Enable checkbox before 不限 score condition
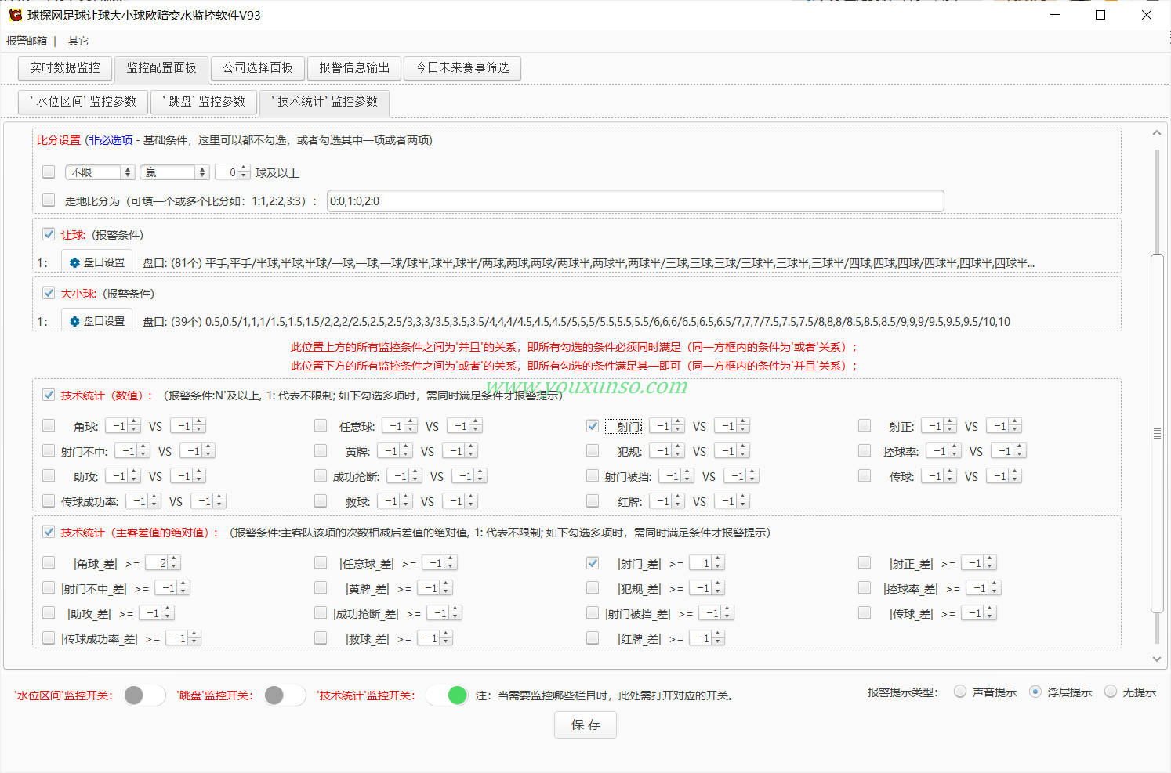 49,172
